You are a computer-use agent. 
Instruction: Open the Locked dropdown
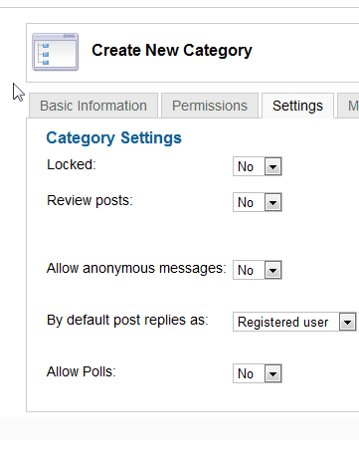click(x=258, y=166)
